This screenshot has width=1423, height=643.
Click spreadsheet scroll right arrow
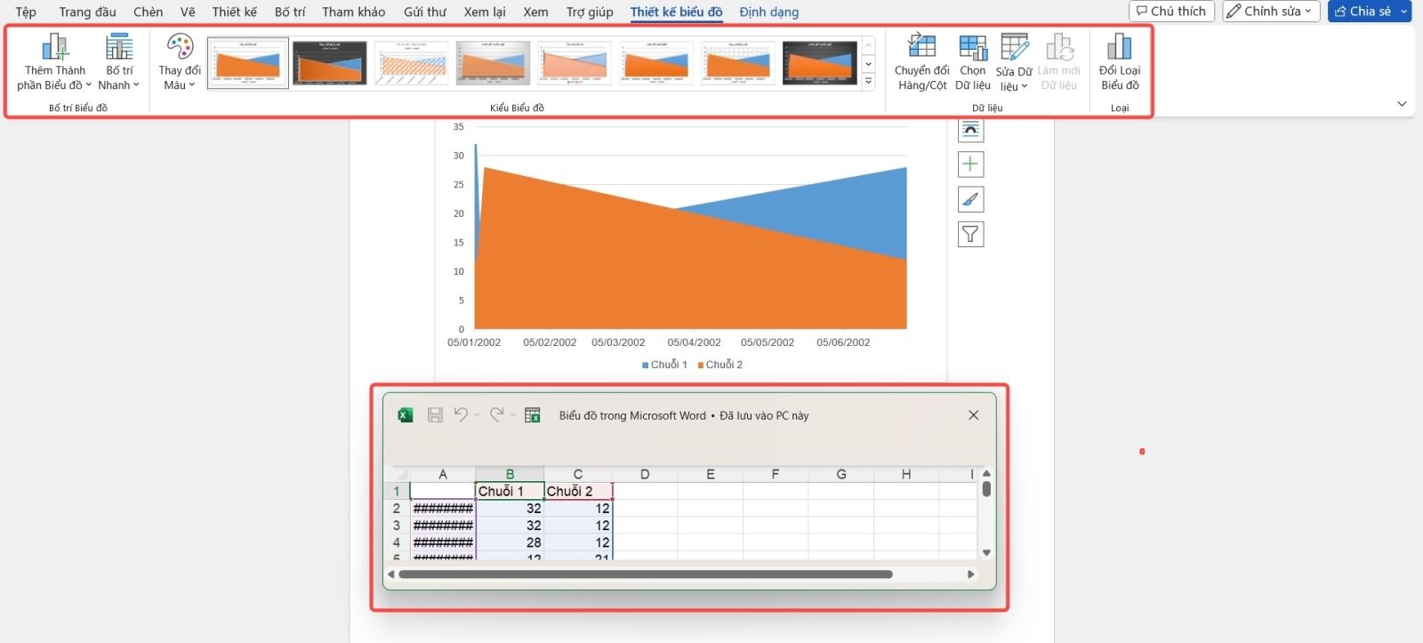pos(971,575)
